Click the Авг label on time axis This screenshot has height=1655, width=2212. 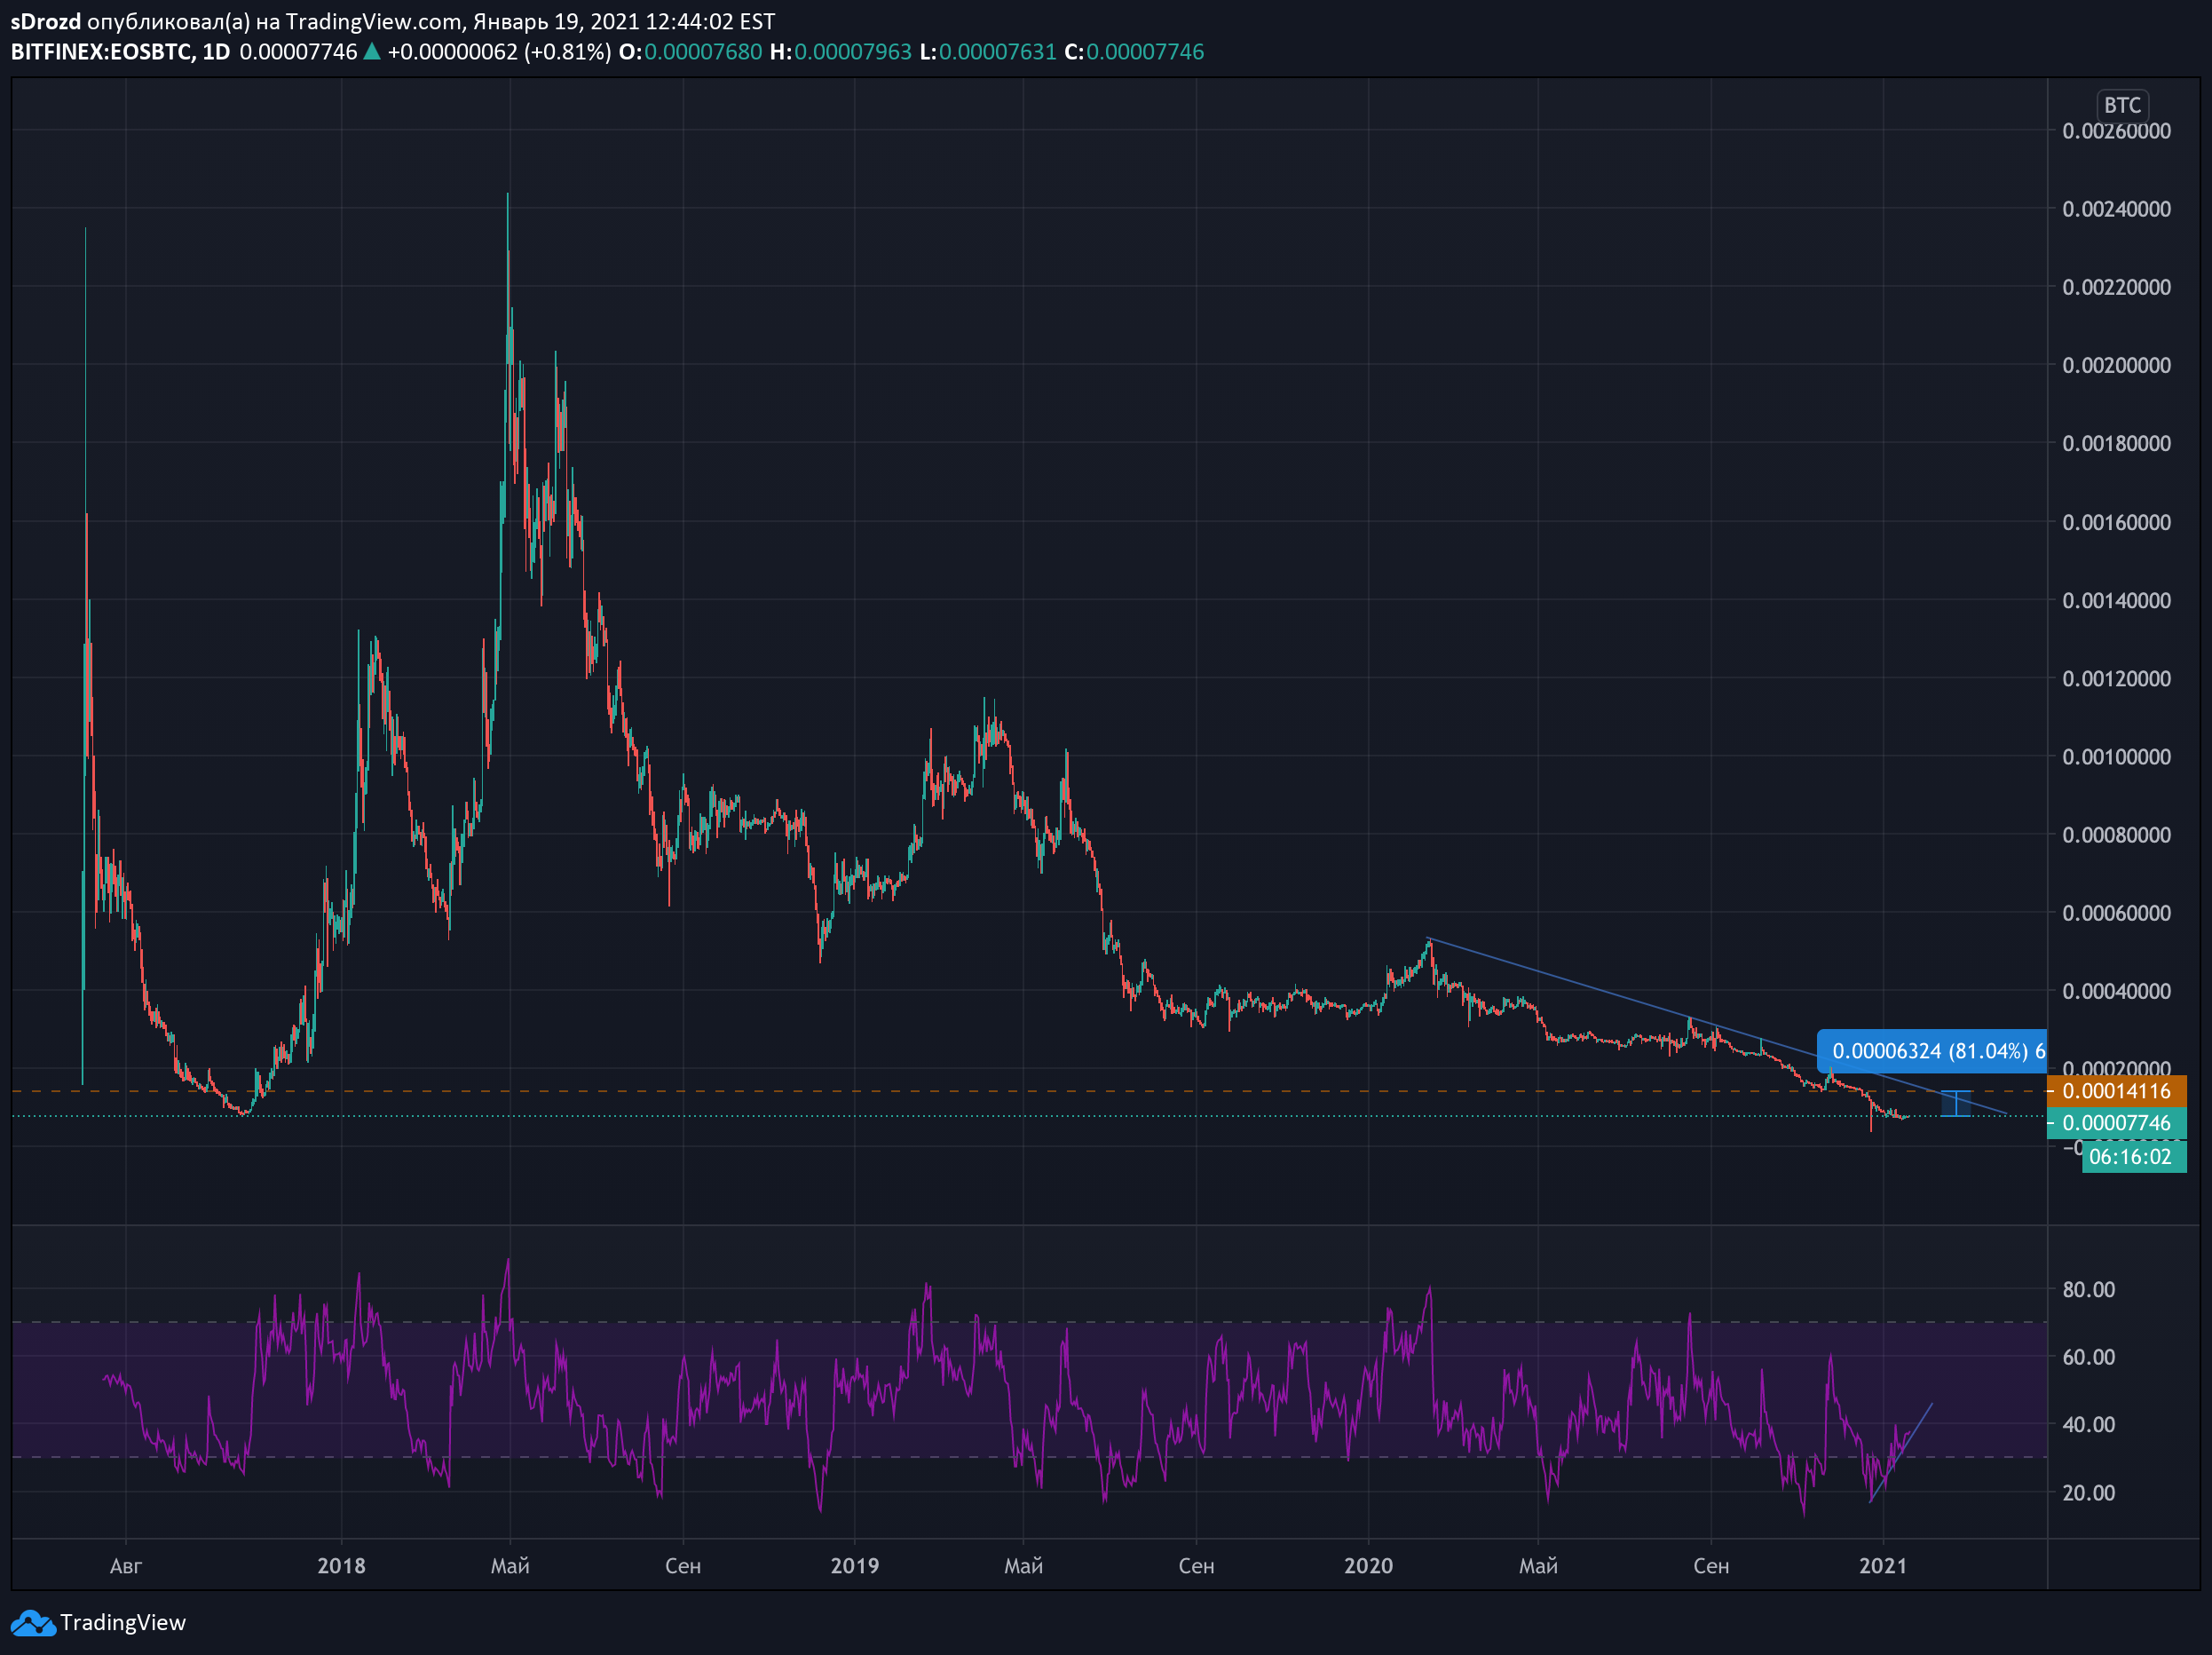[125, 1566]
